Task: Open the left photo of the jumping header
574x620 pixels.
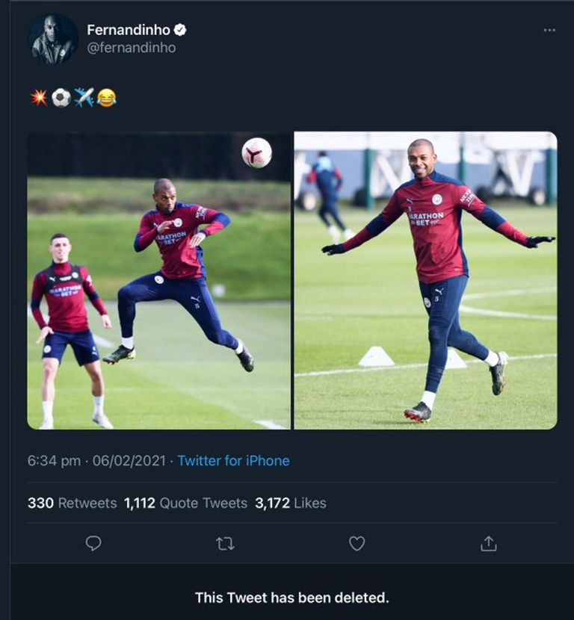Action: (159, 280)
